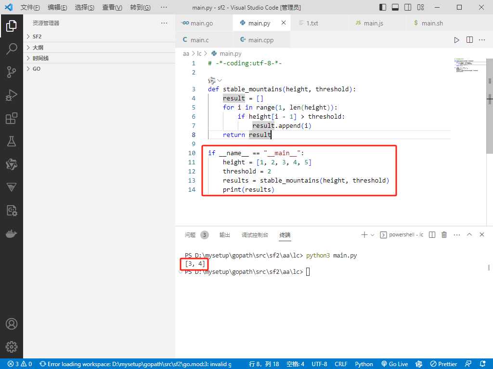Toggle bottom panel layout icon in title bar
Viewport: 493px width, 369px height.
pos(395,7)
